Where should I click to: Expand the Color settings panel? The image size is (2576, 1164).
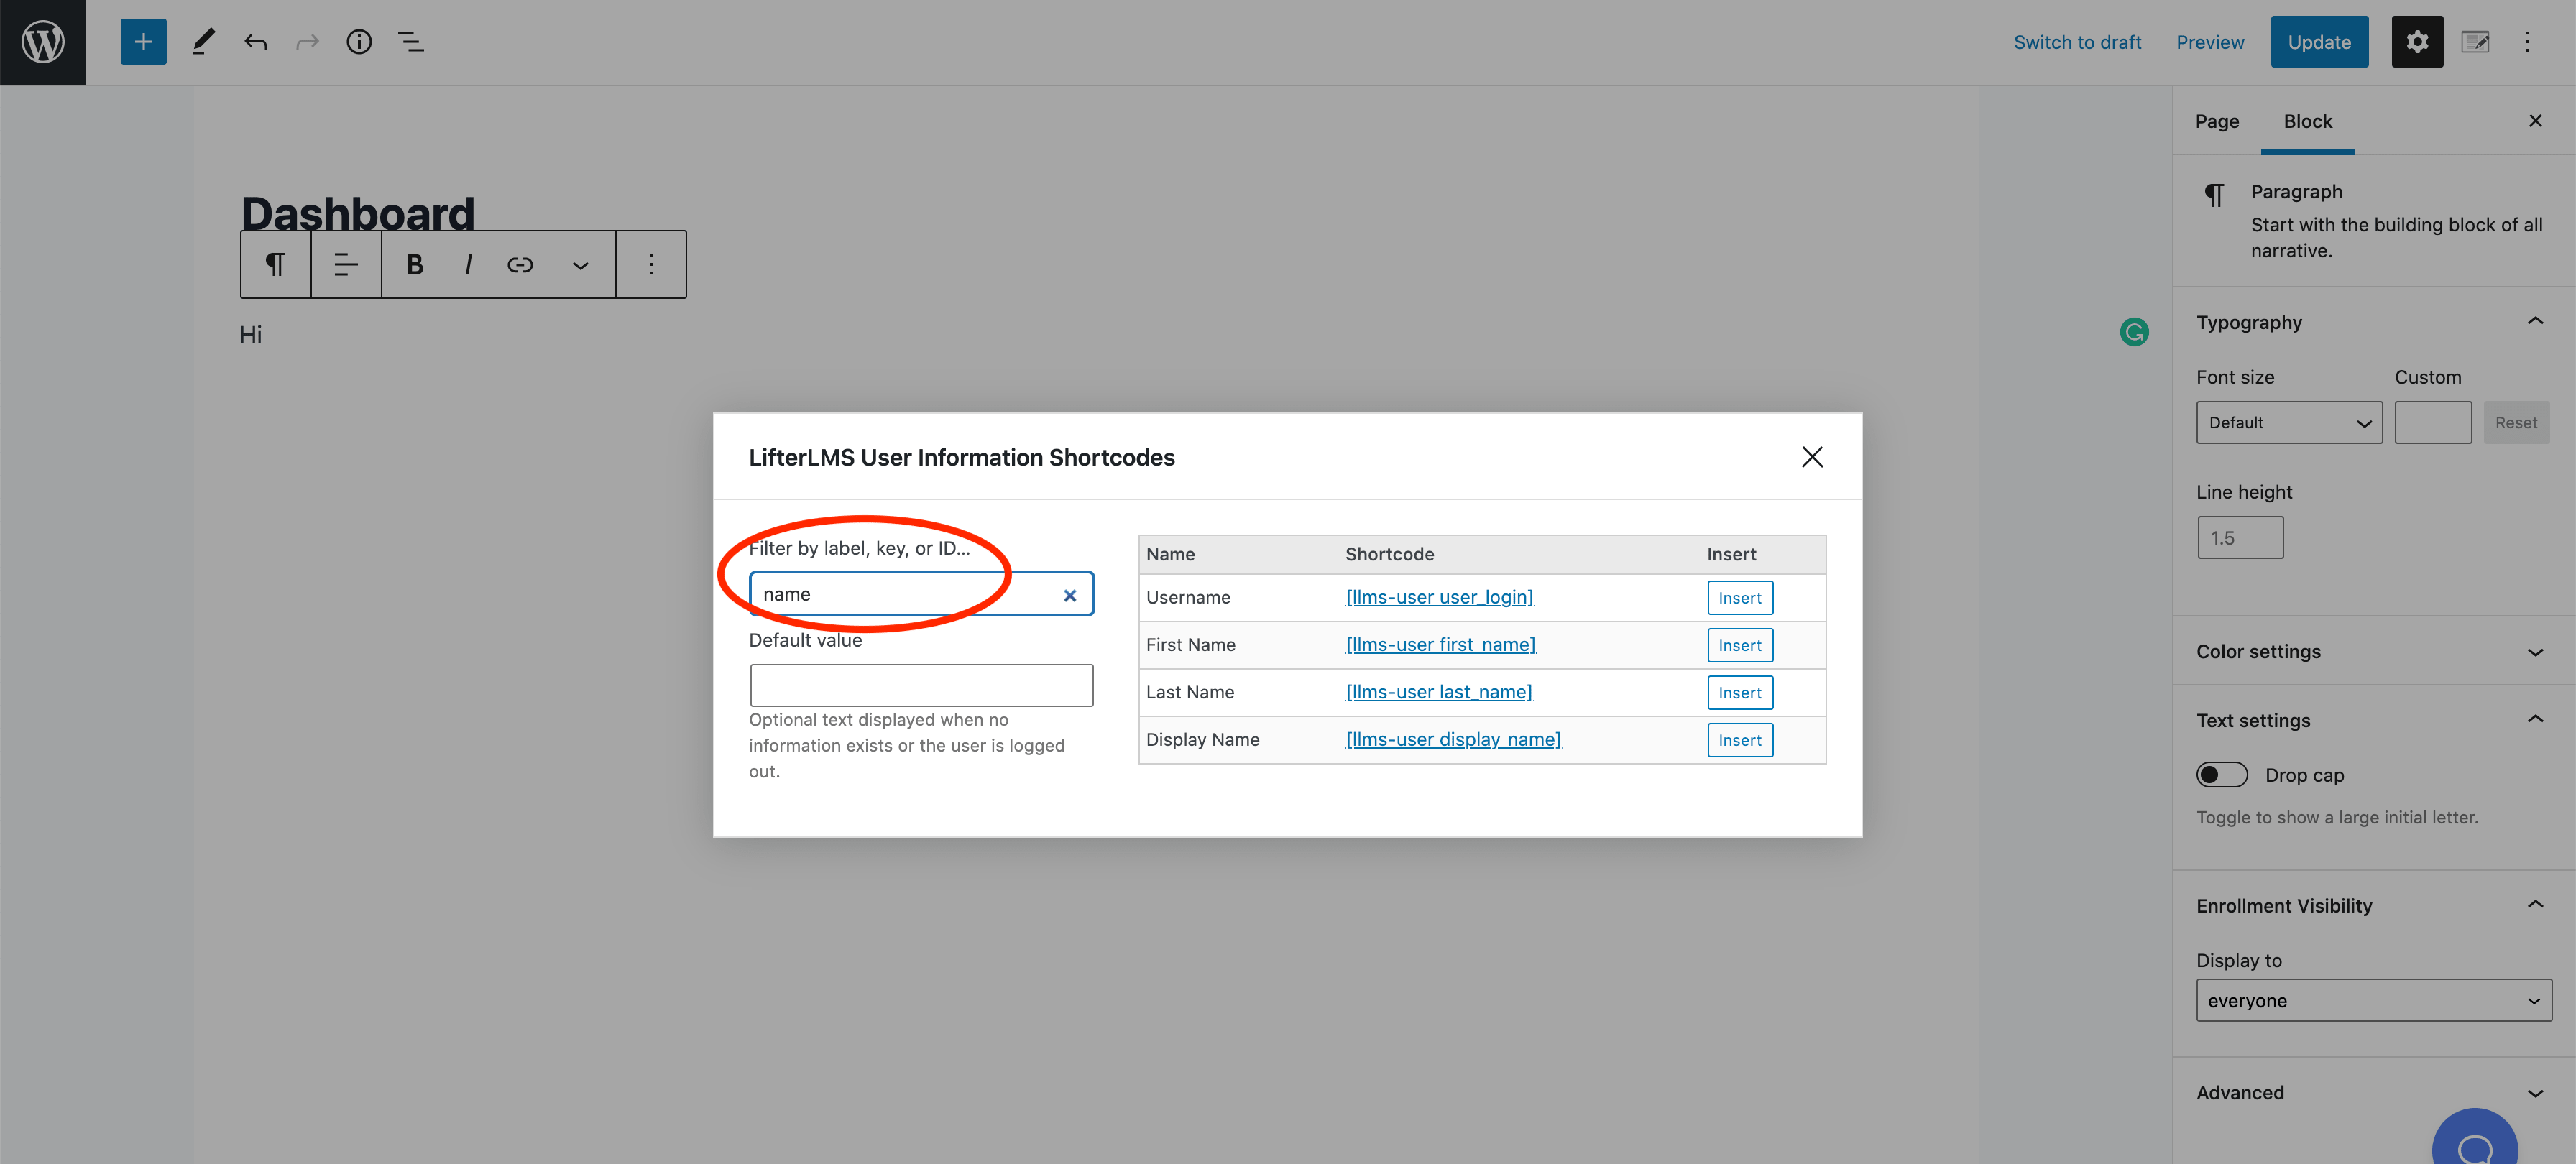(2374, 651)
